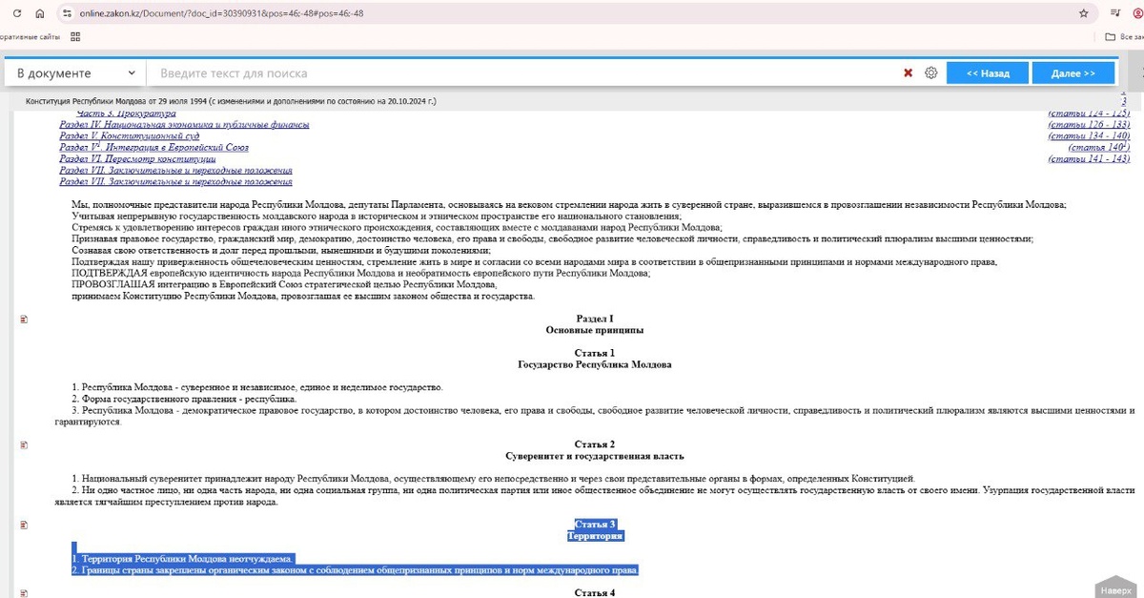Click the 'Далее >>' button
The height and width of the screenshot is (598, 1144).
point(1072,72)
